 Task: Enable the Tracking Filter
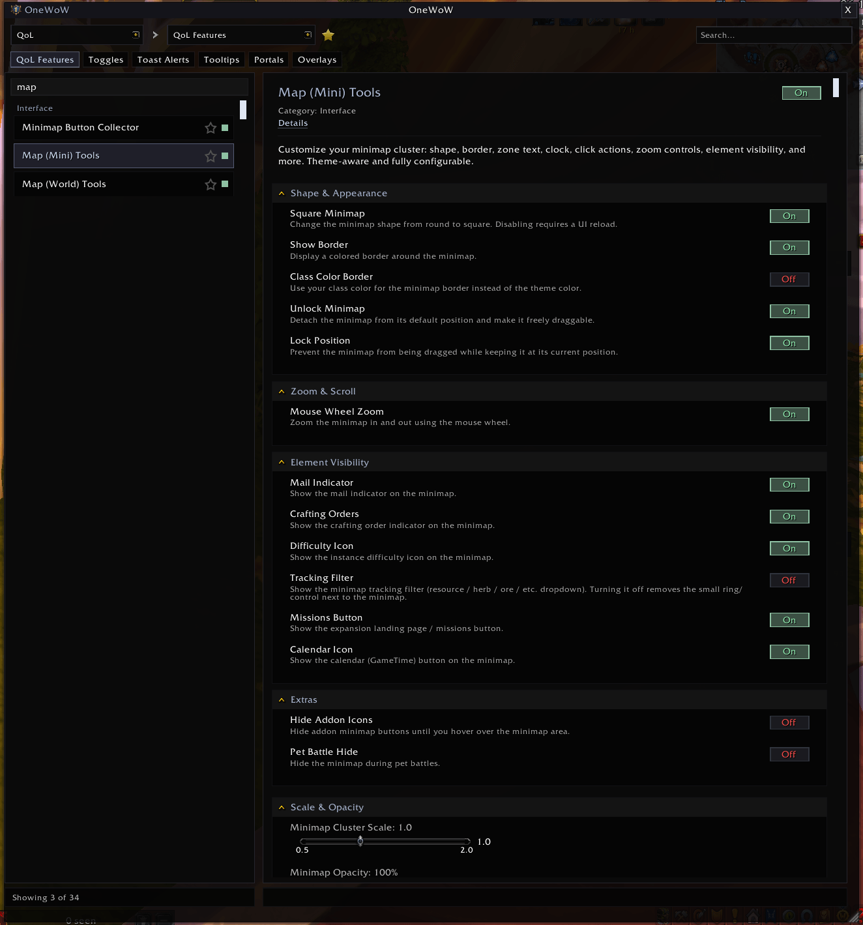(x=789, y=580)
